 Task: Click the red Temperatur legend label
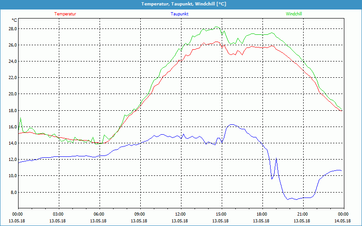click(65, 14)
